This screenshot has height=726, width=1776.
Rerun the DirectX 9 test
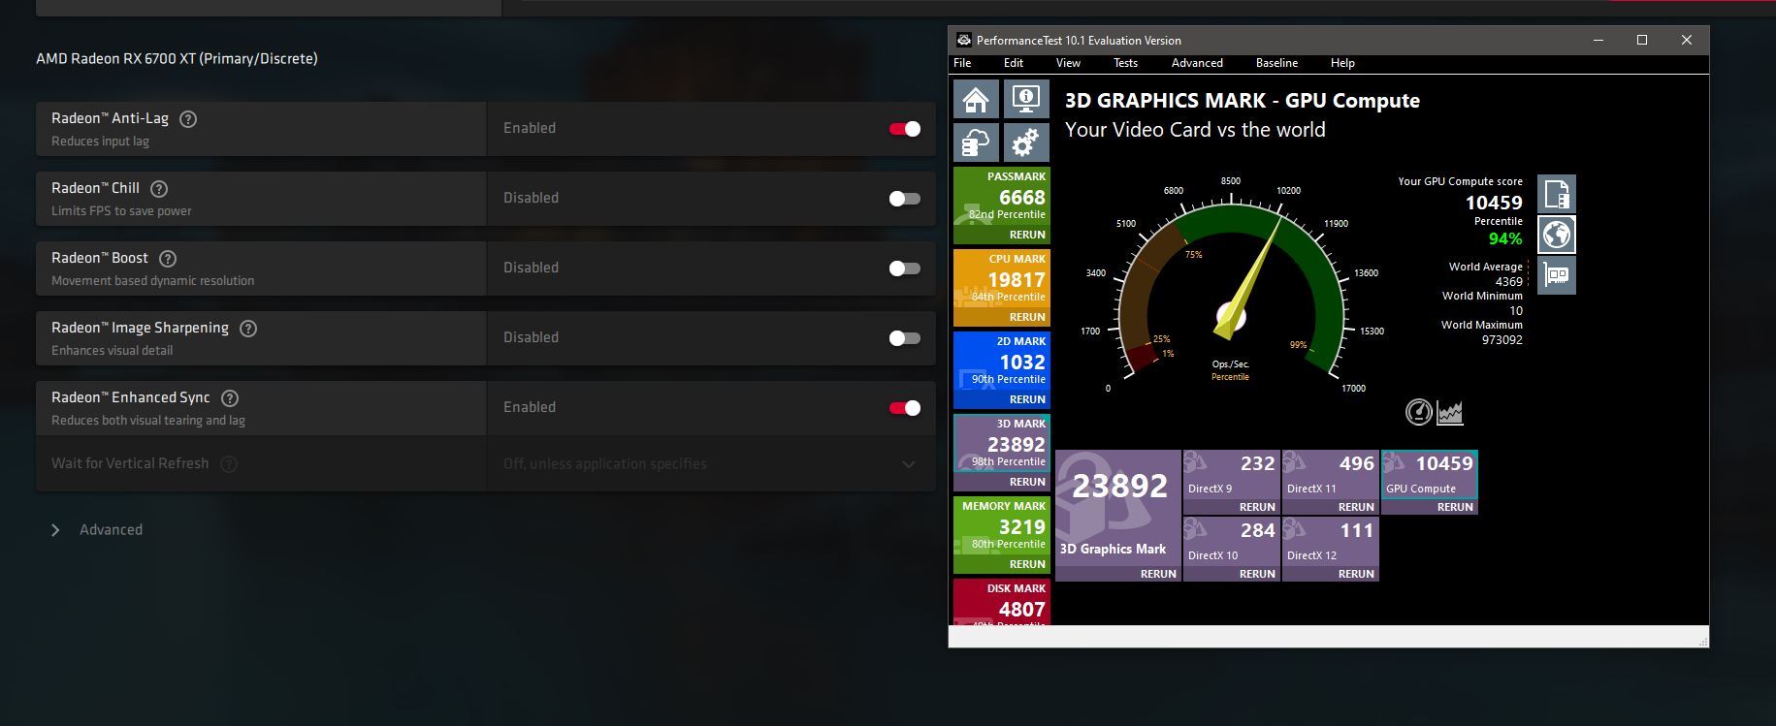(x=1257, y=507)
